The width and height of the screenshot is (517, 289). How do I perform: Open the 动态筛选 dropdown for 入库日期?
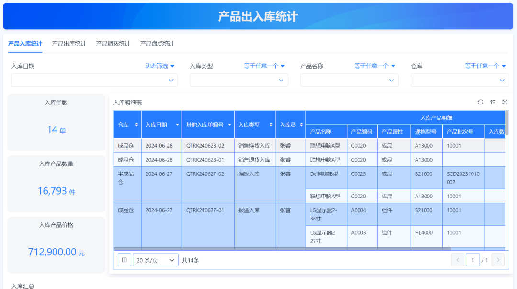click(160, 66)
